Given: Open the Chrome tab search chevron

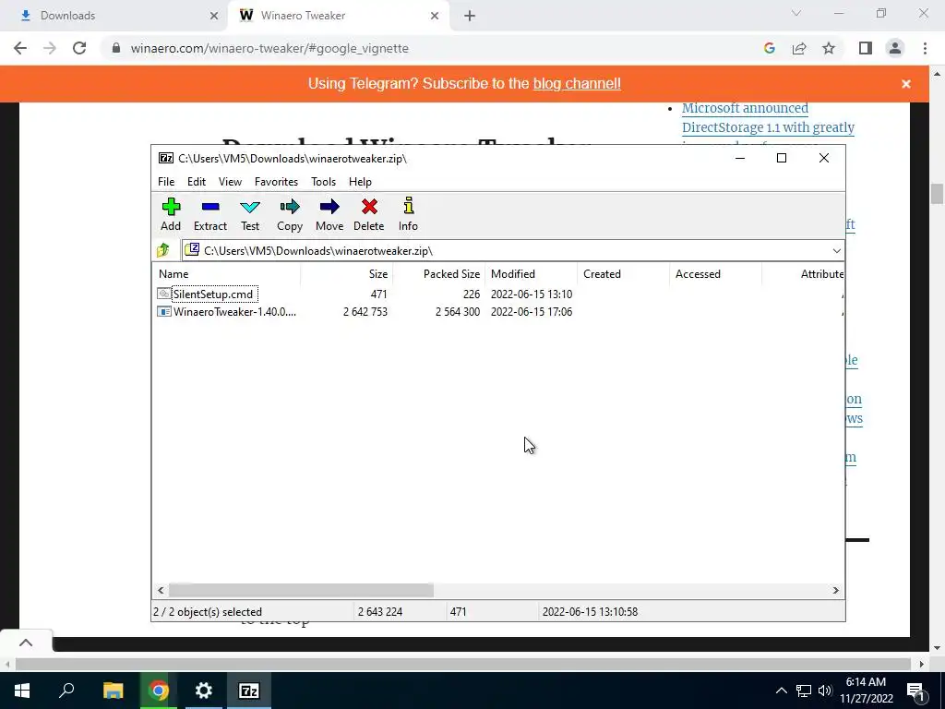Looking at the screenshot, I should 796,13.
